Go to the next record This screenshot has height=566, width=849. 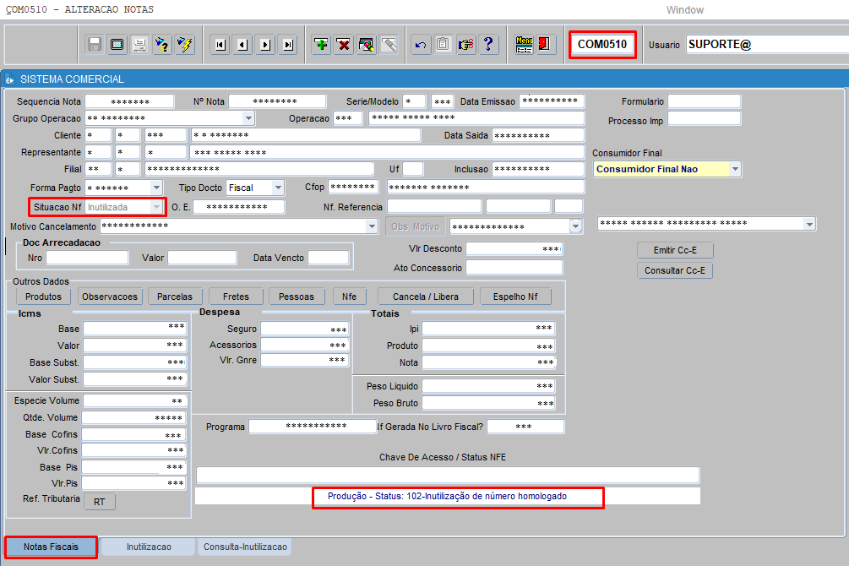265,45
